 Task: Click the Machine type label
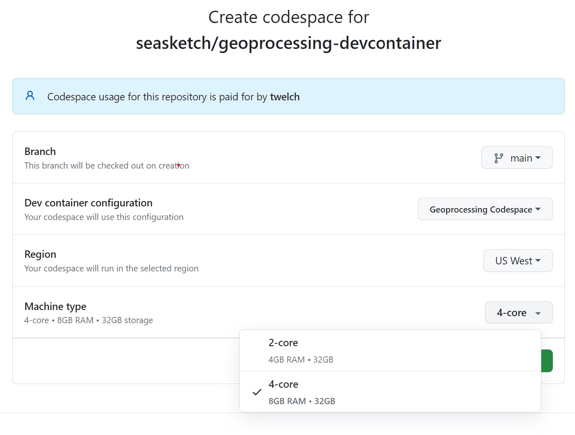click(56, 306)
